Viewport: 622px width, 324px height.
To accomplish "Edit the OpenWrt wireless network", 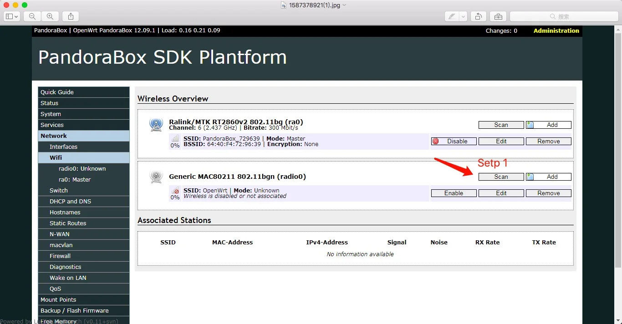I will pos(501,193).
